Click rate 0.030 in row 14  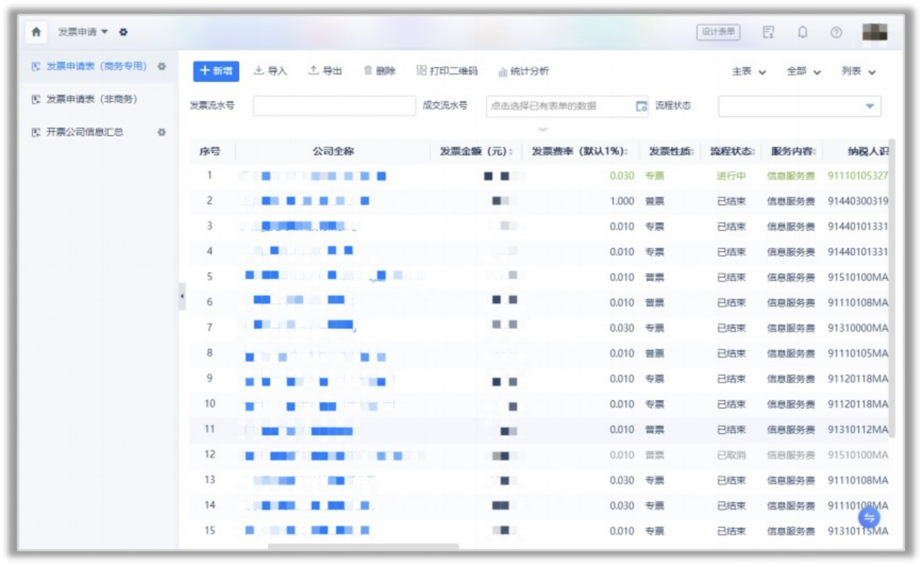[x=622, y=506]
